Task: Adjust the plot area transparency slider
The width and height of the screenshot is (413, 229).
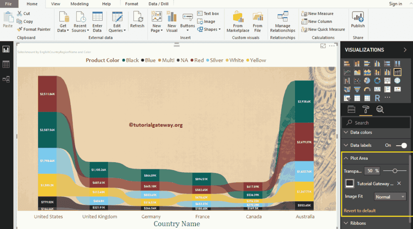Action: [395, 171]
